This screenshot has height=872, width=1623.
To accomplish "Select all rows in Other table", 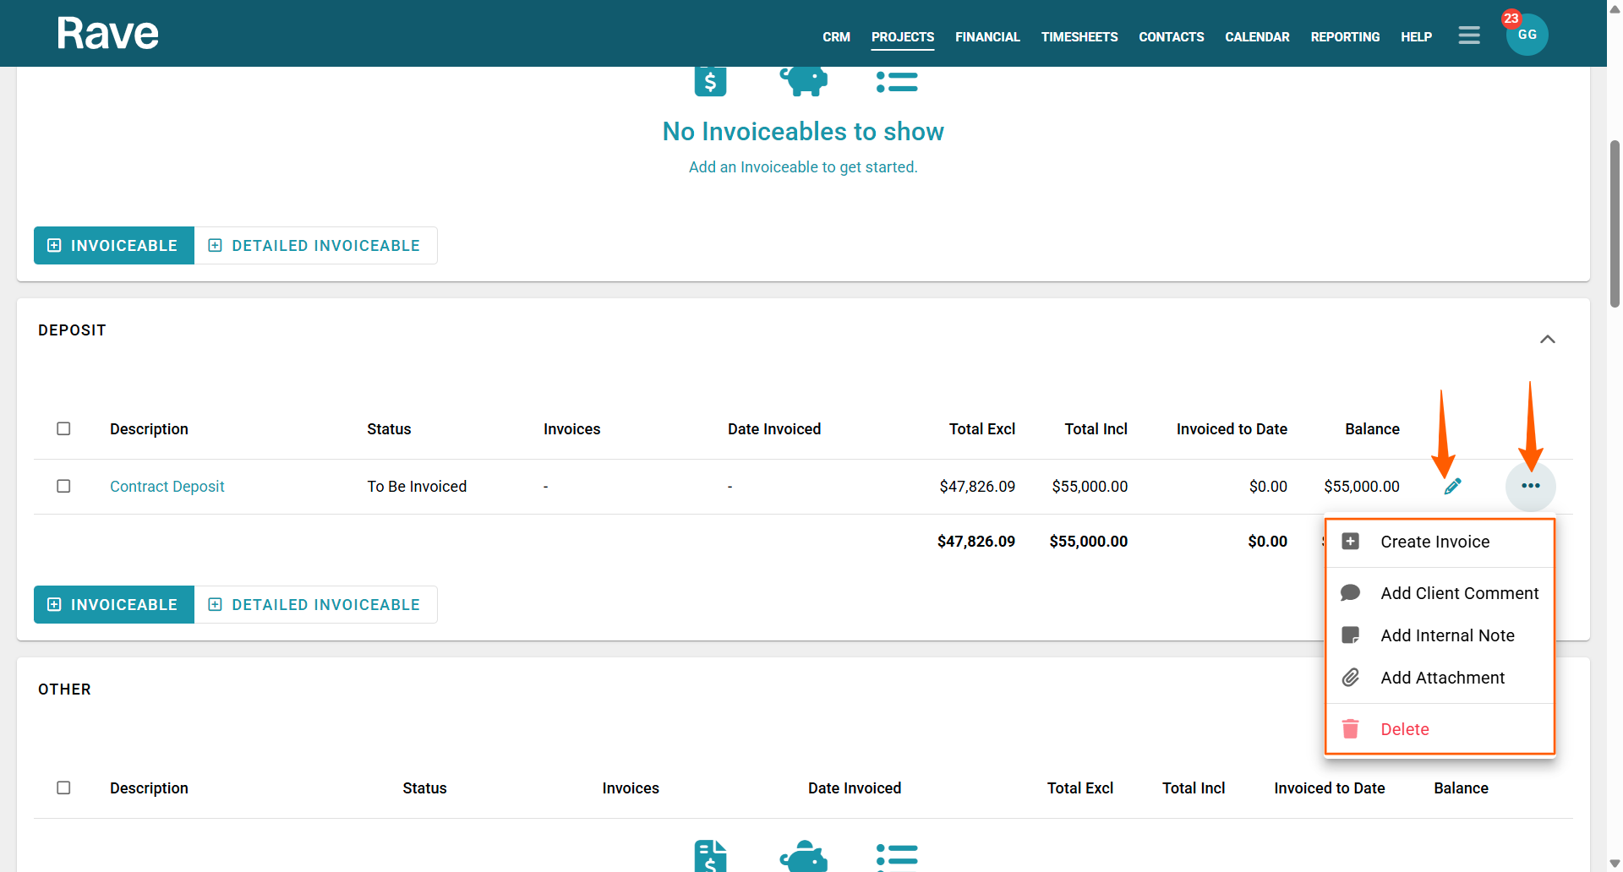I will pyautogui.click(x=63, y=788).
